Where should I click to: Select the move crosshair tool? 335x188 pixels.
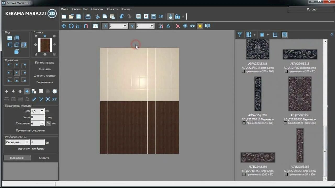tap(64, 26)
